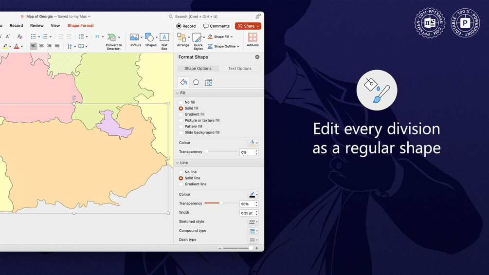Click the line Transparency slider
The height and width of the screenshot is (275, 489).
point(221,203)
